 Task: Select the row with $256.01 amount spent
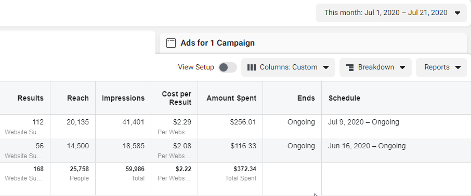tap(235, 127)
